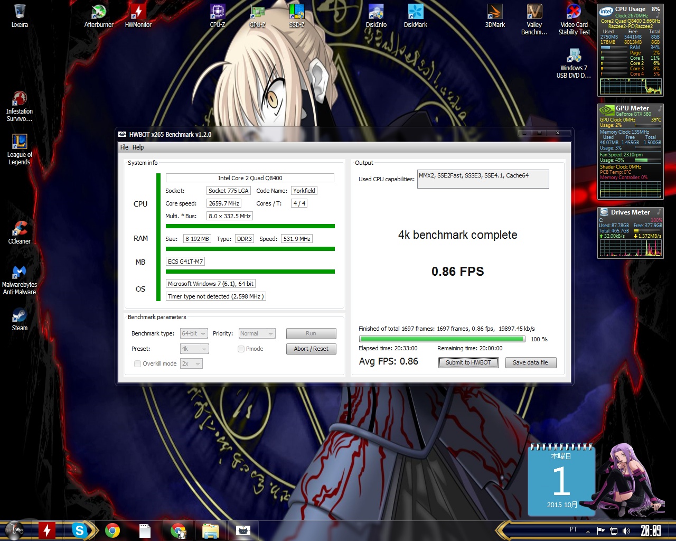The height and width of the screenshot is (541, 676).
Task: Click Submit to HWBOT button
Action: pyautogui.click(x=468, y=362)
